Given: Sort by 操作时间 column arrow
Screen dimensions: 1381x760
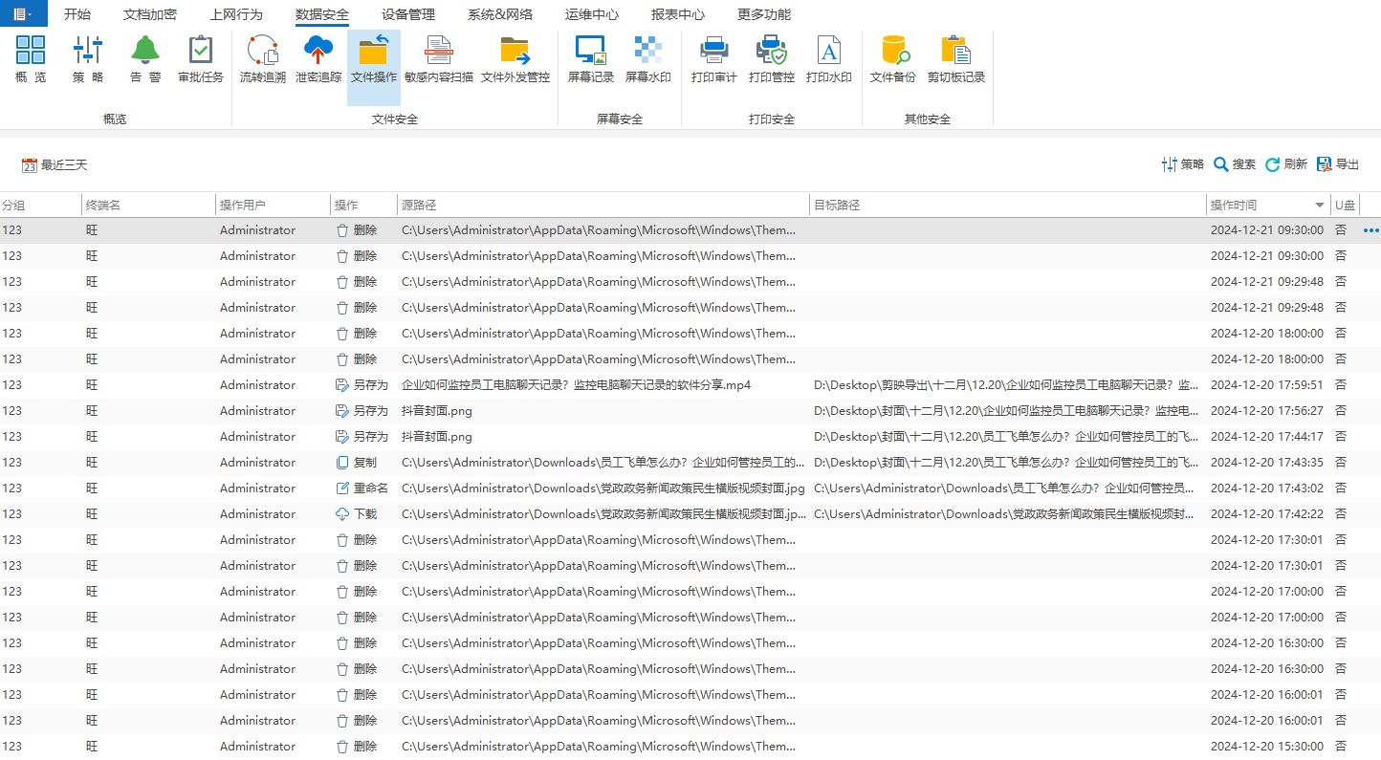Looking at the screenshot, I should [x=1320, y=206].
